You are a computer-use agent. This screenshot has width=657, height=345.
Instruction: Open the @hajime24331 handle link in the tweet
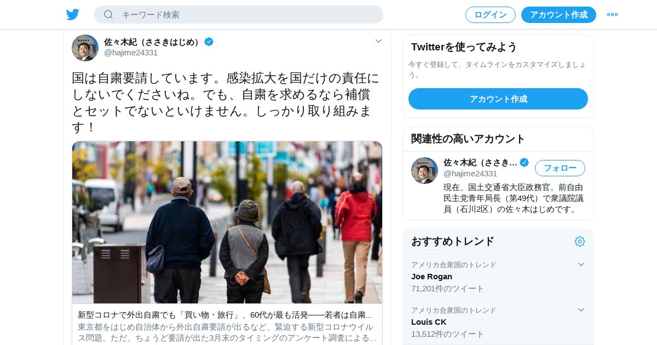pos(131,53)
